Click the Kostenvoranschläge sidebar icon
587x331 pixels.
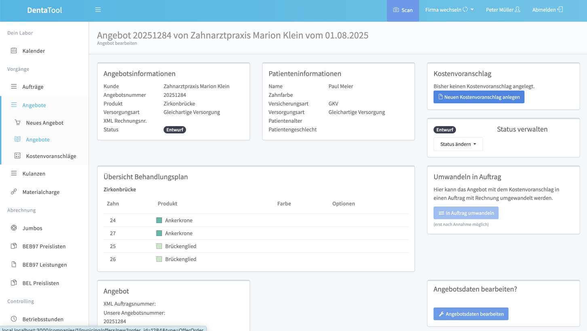[17, 156]
